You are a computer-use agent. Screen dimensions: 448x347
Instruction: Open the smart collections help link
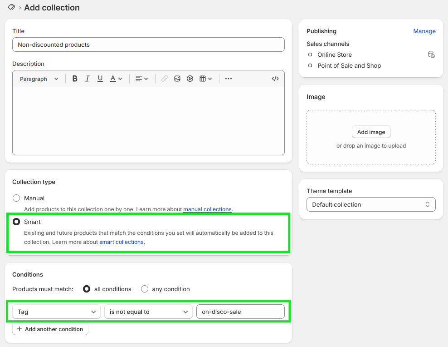[x=122, y=242]
